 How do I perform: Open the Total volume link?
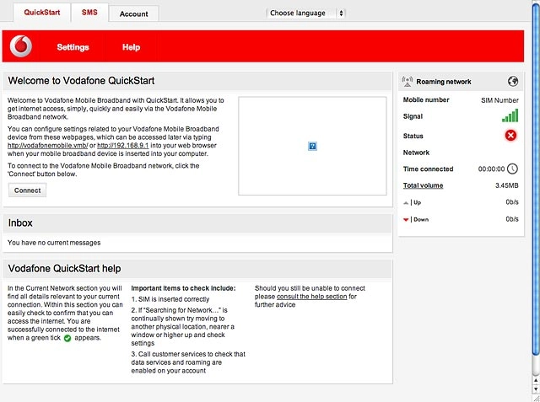pyautogui.click(x=424, y=185)
